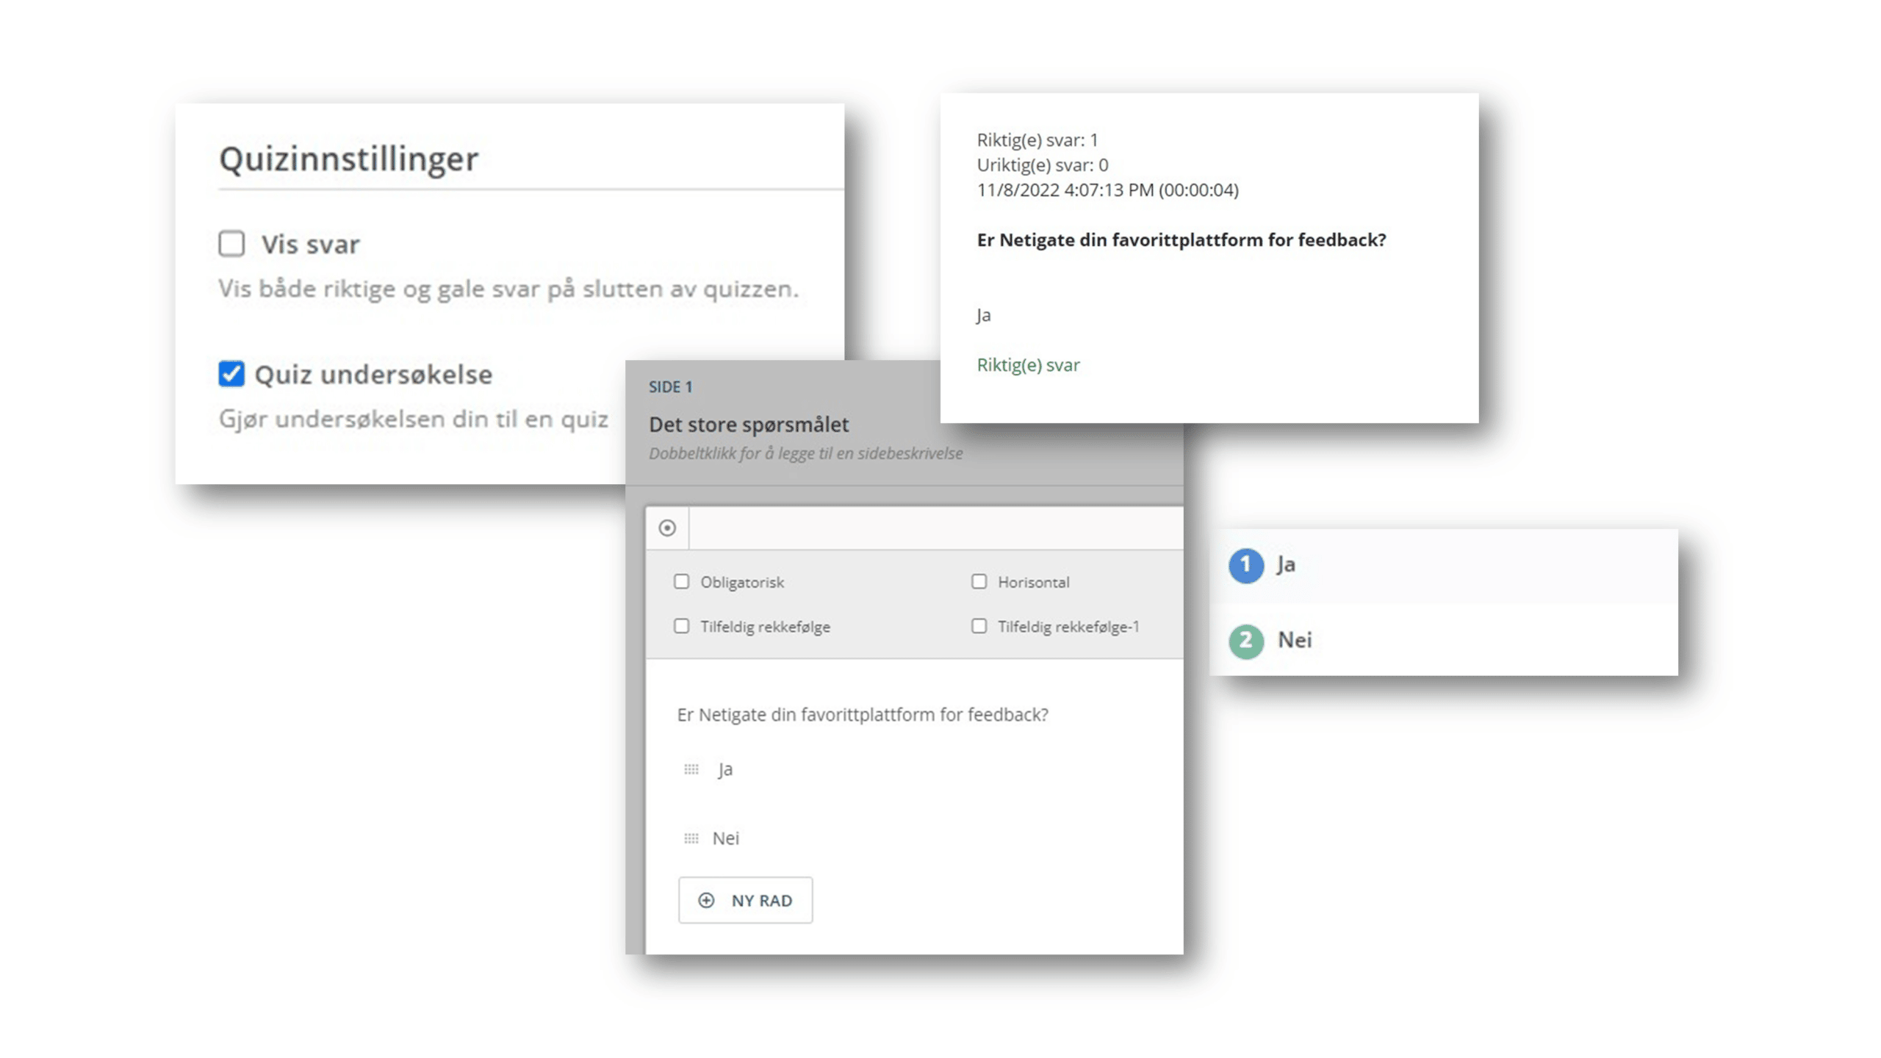Screen dimensions: 1881x1058
Task: Click the Uriktig(e) svar: 0 line
Action: [1042, 165]
